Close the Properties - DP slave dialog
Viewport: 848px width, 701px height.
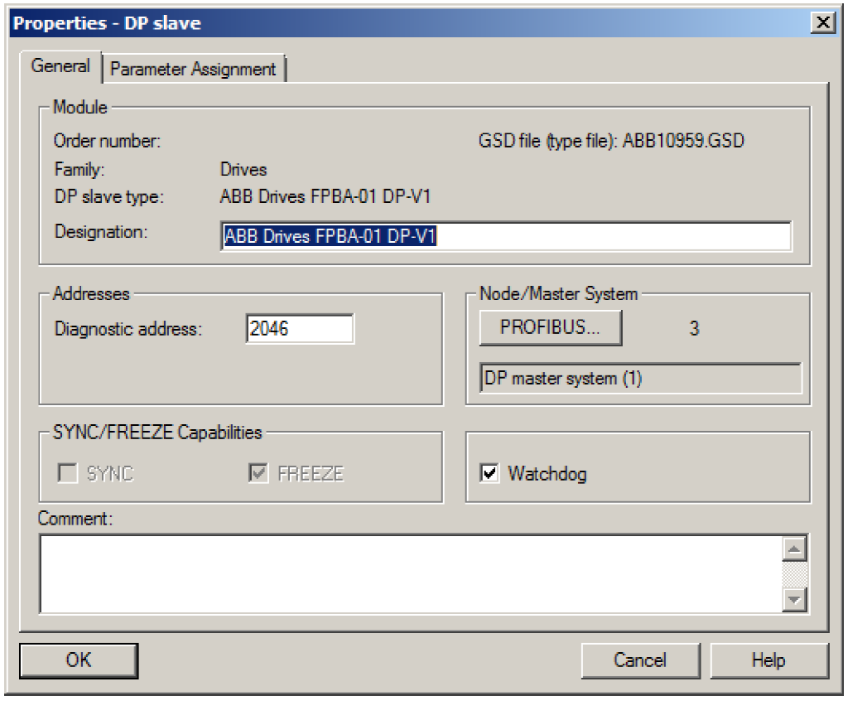pyautogui.click(x=823, y=22)
